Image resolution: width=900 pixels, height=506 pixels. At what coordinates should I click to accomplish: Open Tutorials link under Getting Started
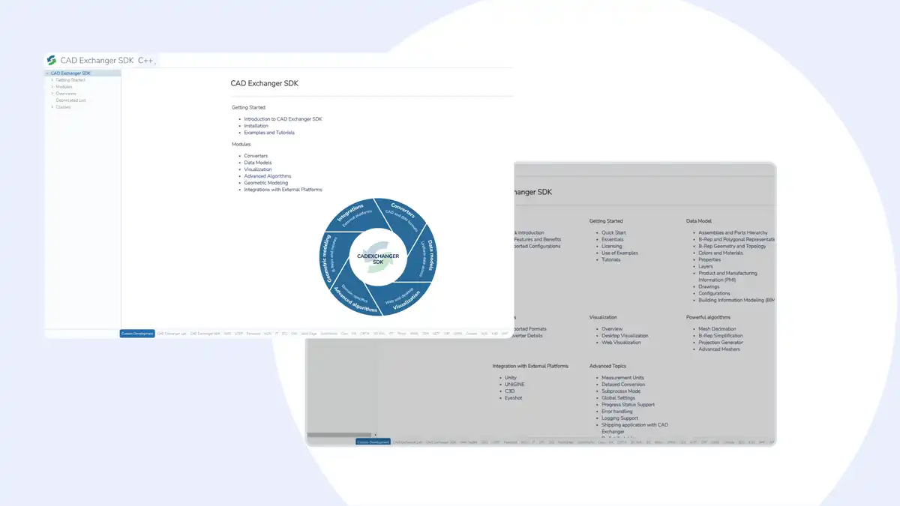click(x=611, y=260)
